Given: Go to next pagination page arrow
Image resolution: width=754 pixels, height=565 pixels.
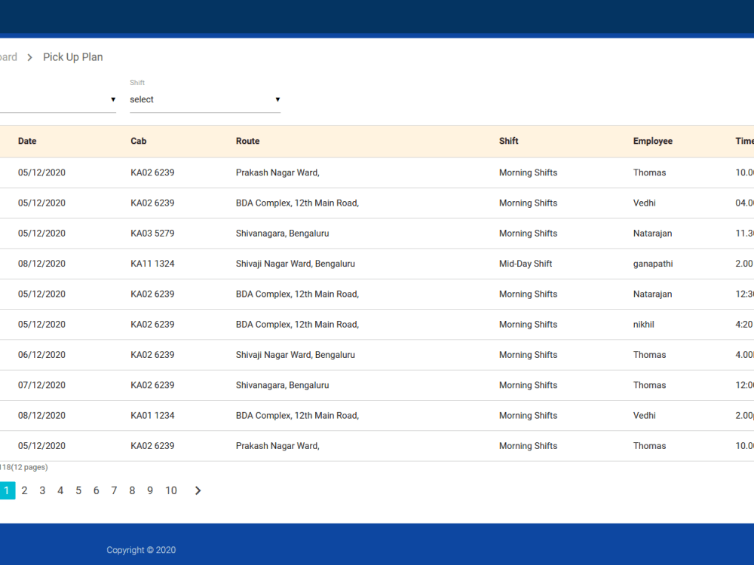Looking at the screenshot, I should point(198,490).
